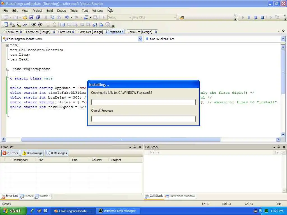This screenshot has height=215, width=287.
Task: Toggle the 0 Messages filter
Action: coord(57,153)
